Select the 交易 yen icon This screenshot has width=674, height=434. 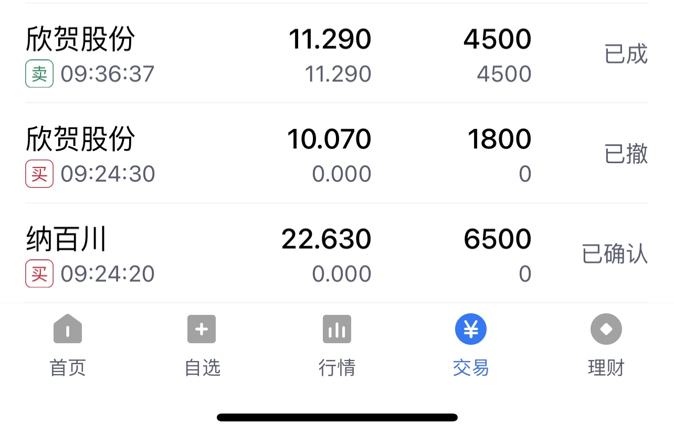[x=471, y=329]
